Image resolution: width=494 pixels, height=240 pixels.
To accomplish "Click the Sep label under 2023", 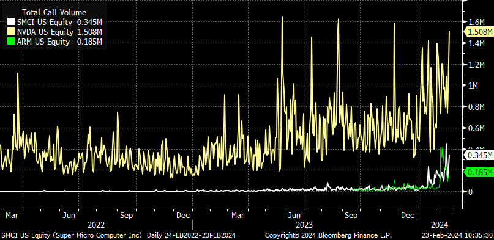I will tap(351, 216).
